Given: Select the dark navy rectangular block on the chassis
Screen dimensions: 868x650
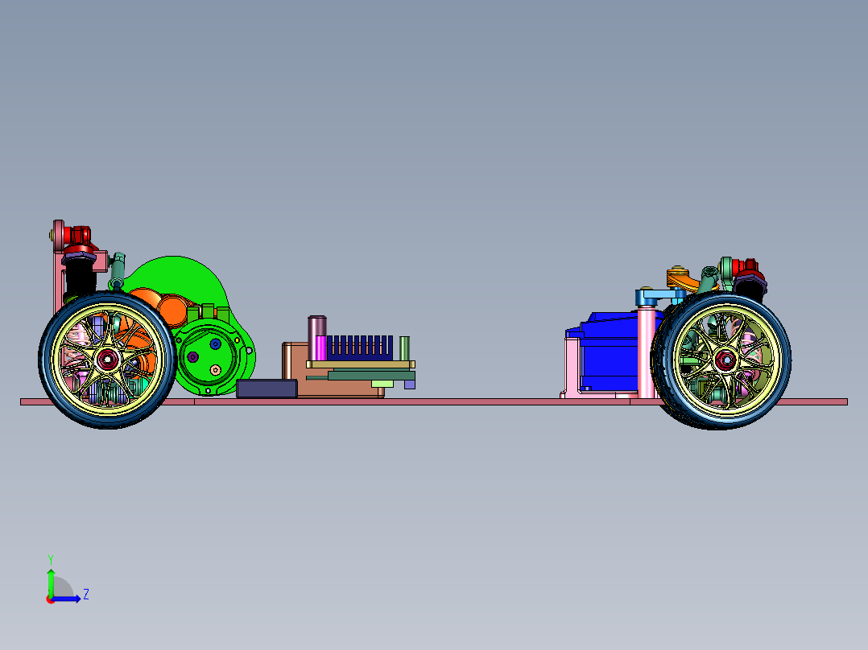Looking at the screenshot, I should point(267,389).
